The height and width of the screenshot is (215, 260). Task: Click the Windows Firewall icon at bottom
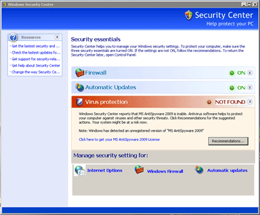click(139, 170)
